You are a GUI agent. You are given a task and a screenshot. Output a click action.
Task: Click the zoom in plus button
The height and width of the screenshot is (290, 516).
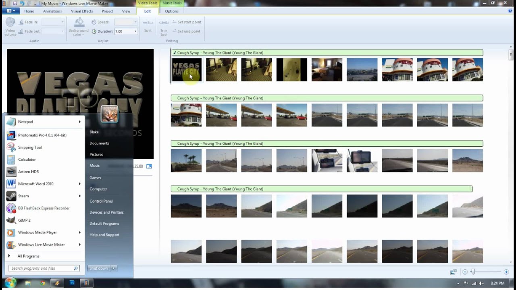[x=506, y=272]
